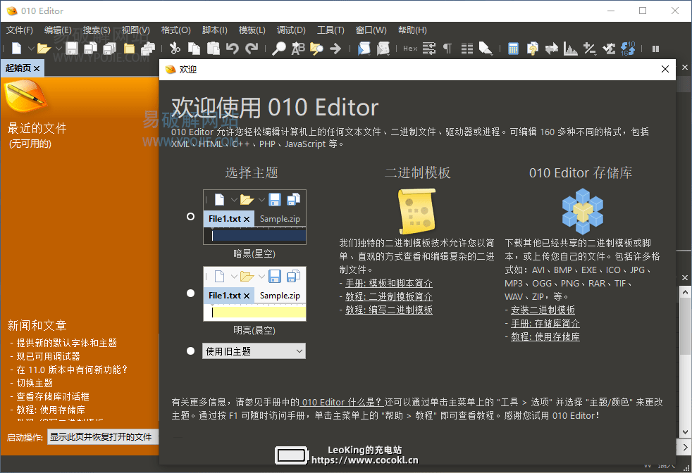692x473 pixels.
Task: Click the Goto arrow icon
Action: 335,48
